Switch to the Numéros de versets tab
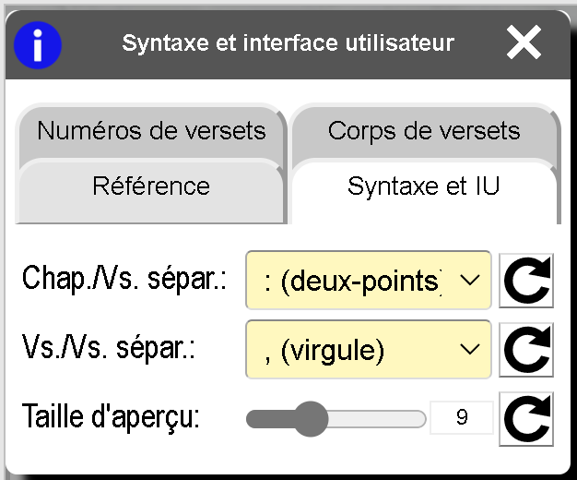The width and height of the screenshot is (577, 480). (x=151, y=131)
